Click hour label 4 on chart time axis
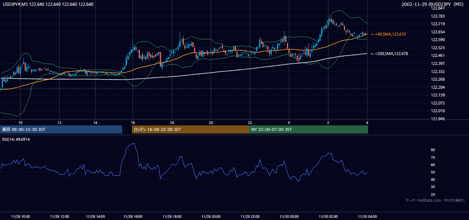This screenshot has width=469, height=220. (367, 122)
